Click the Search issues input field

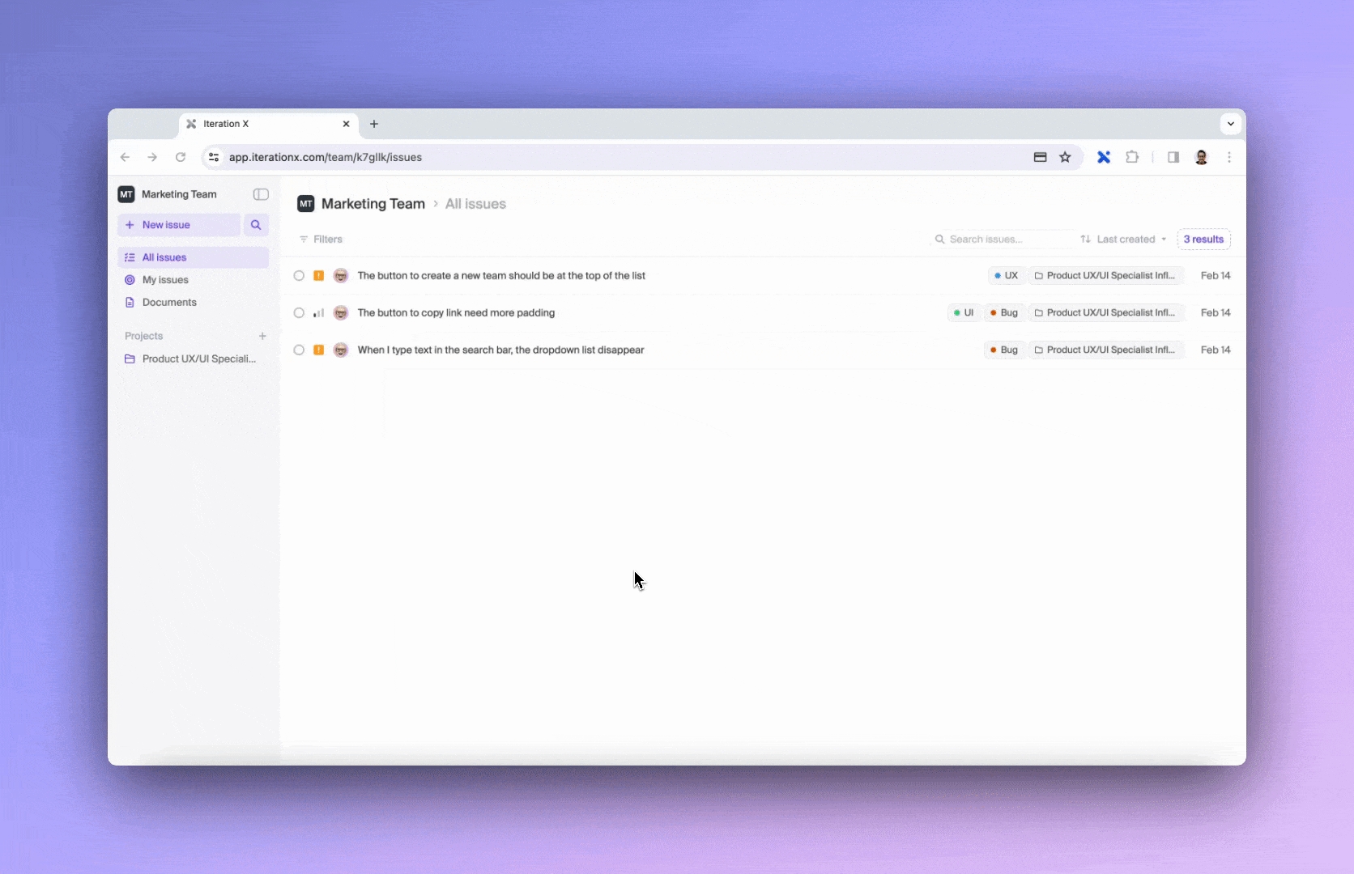click(1004, 240)
